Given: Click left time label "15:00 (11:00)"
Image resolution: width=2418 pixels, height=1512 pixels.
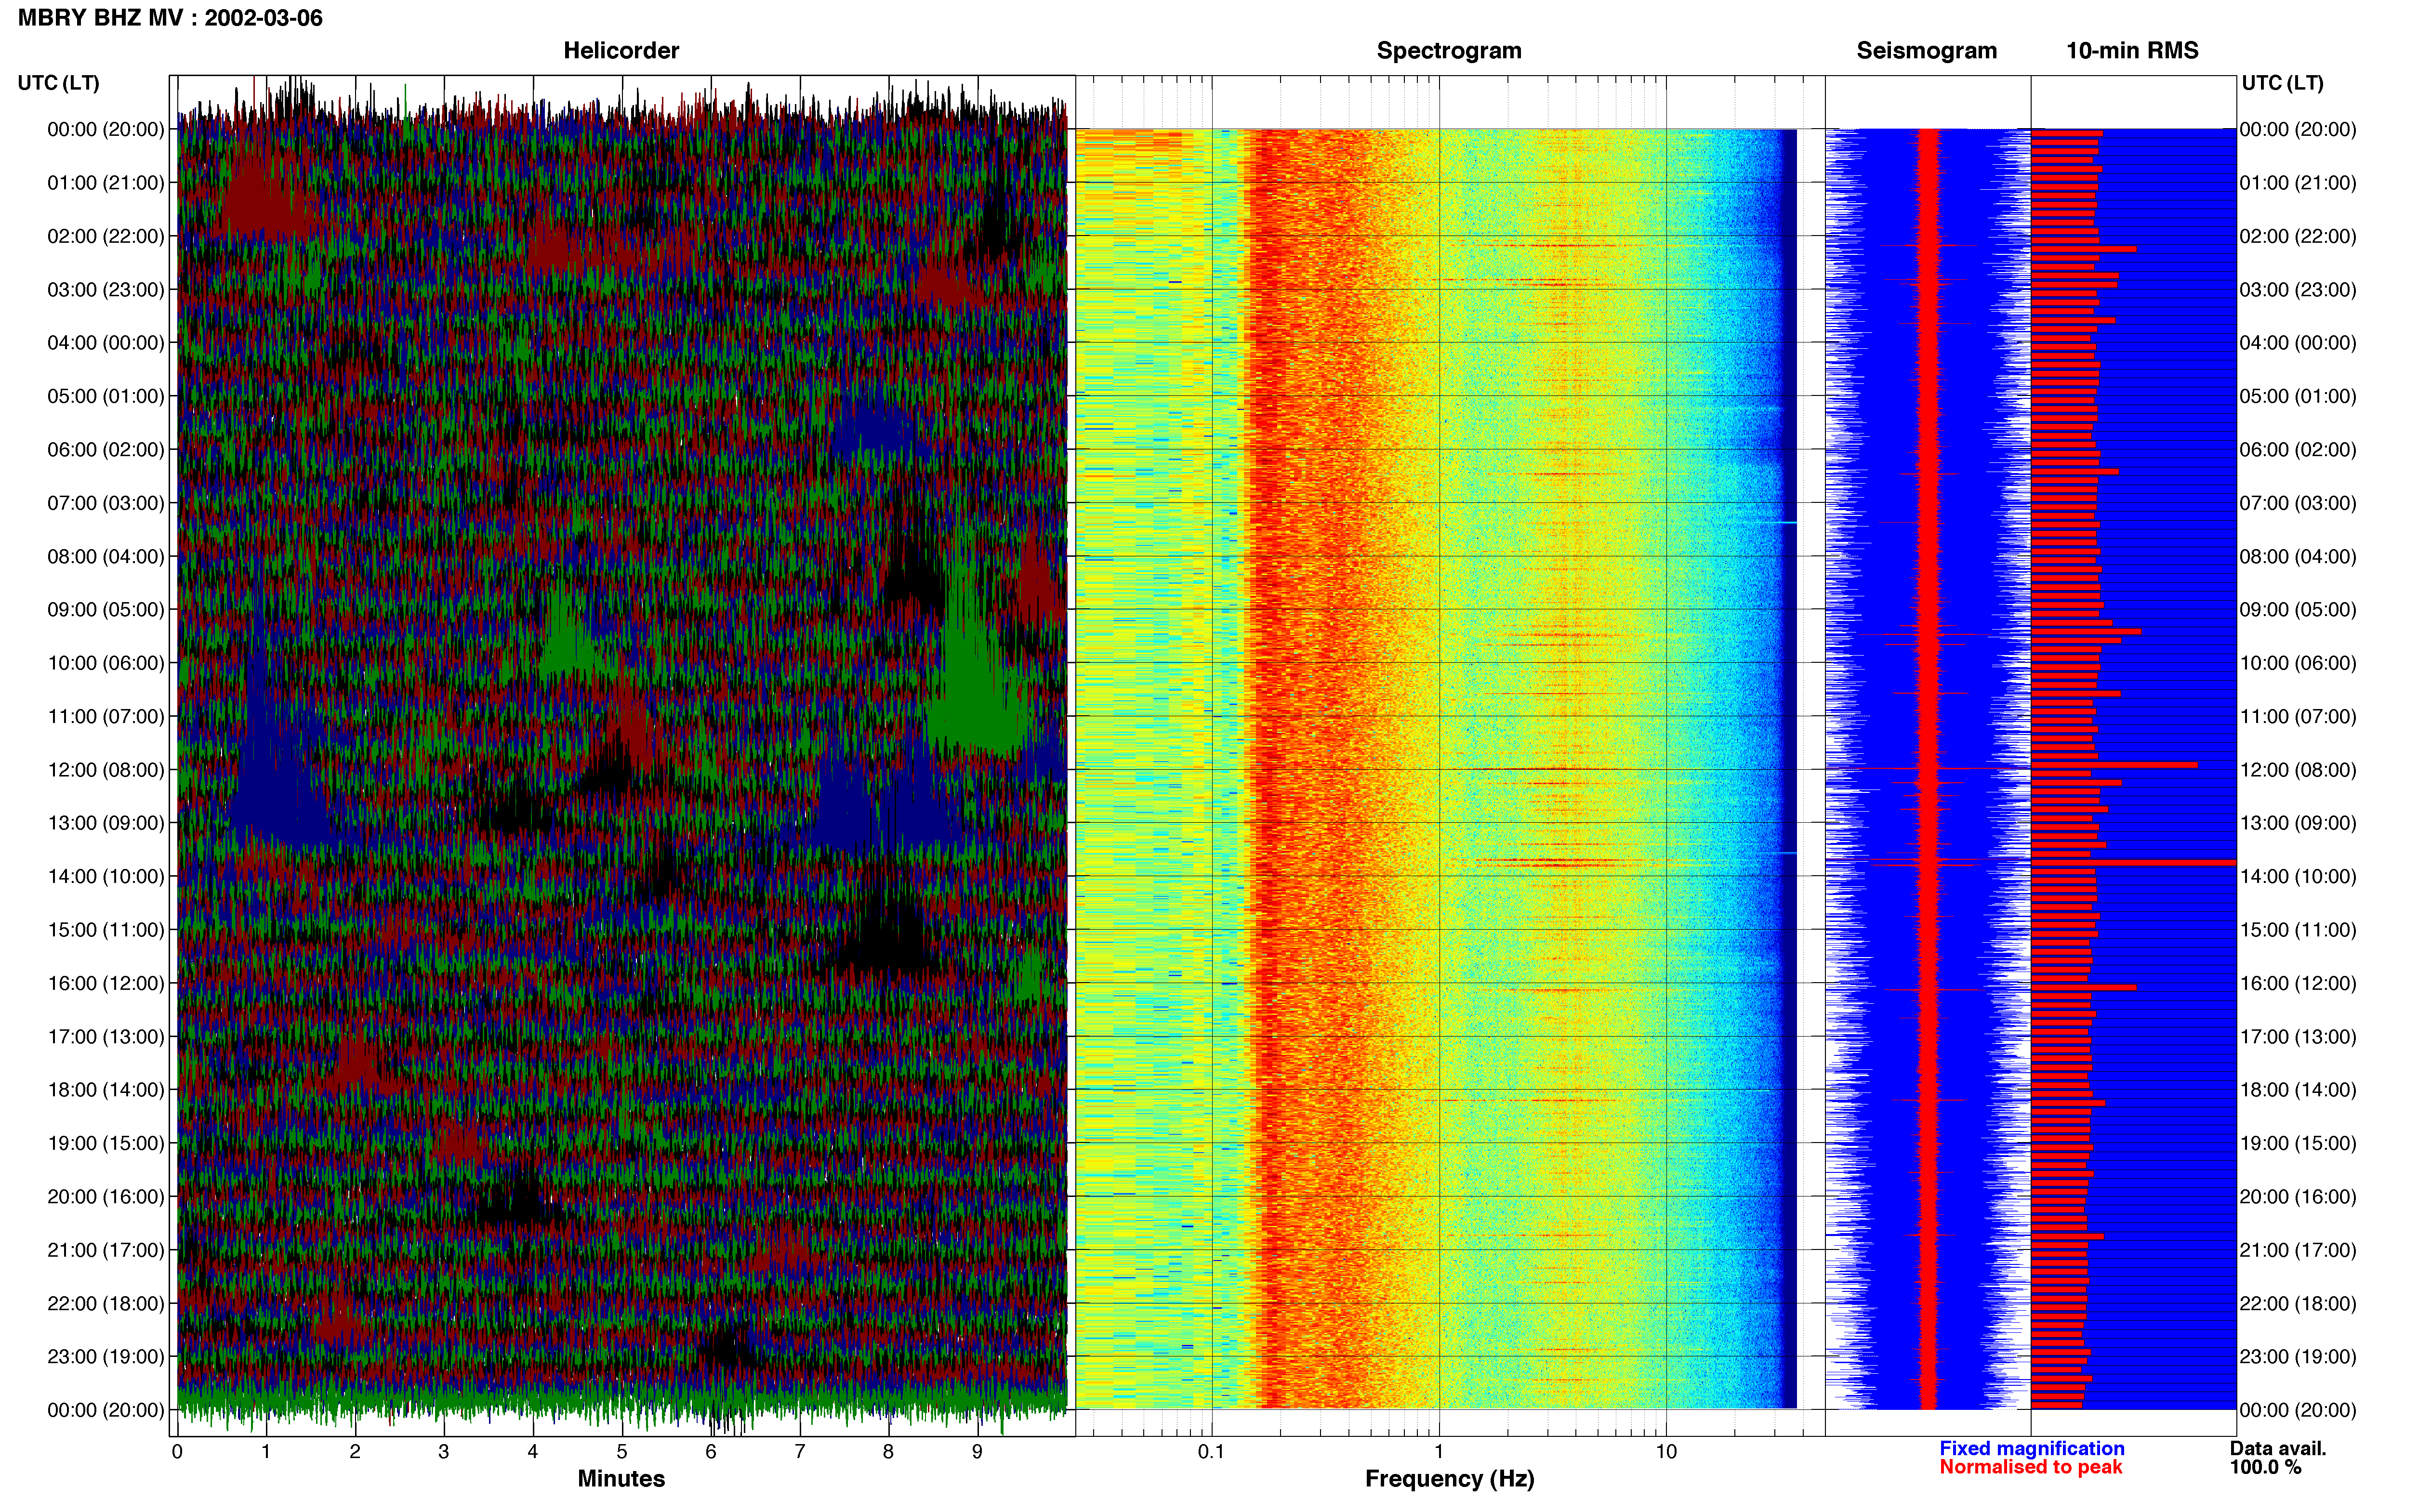Looking at the screenshot, I should (106, 930).
